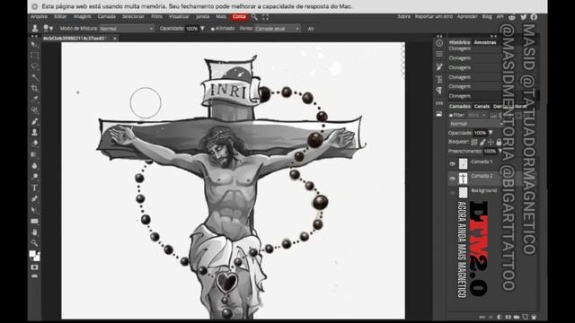The width and height of the screenshot is (575, 323).
Task: Select the Rectangle Select tool
Action: click(34, 56)
